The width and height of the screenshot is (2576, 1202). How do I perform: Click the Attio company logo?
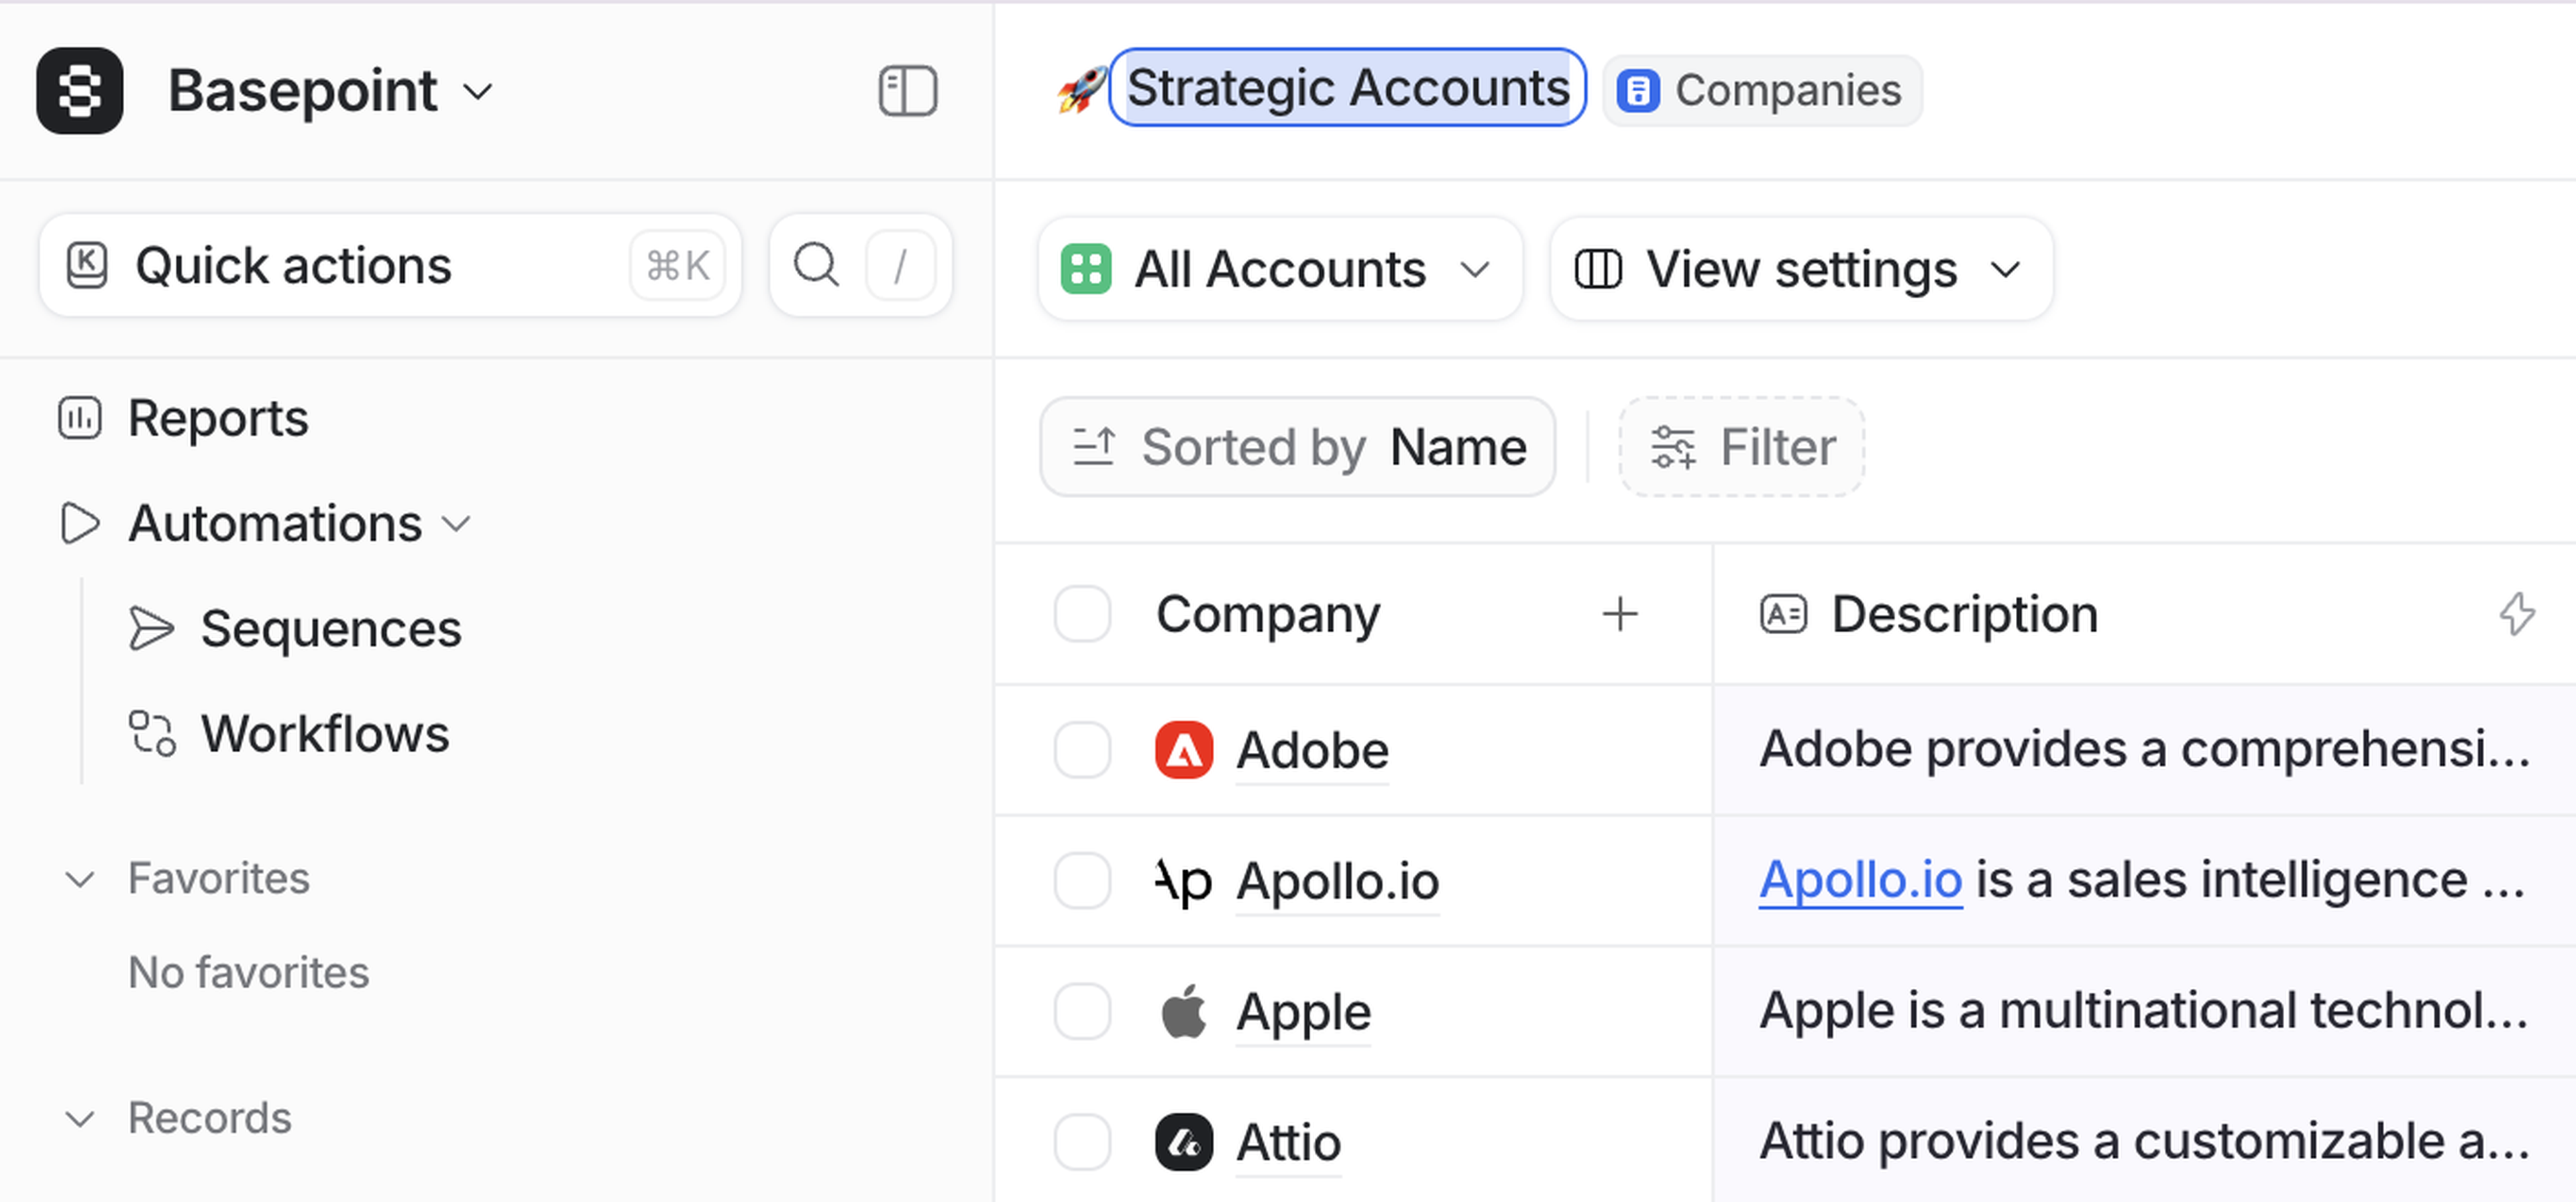click(x=1183, y=1141)
